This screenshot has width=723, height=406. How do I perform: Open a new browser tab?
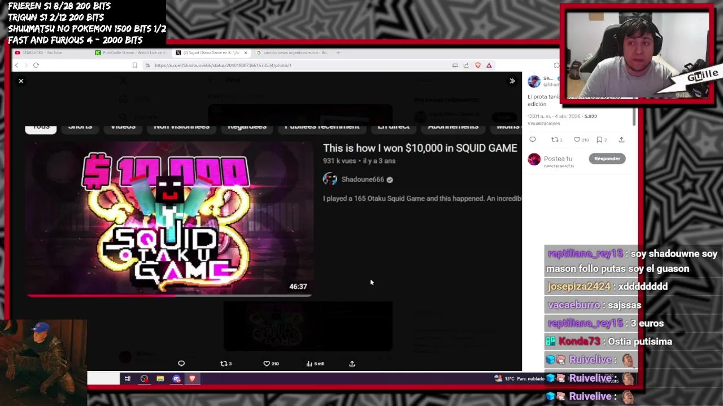(338, 53)
